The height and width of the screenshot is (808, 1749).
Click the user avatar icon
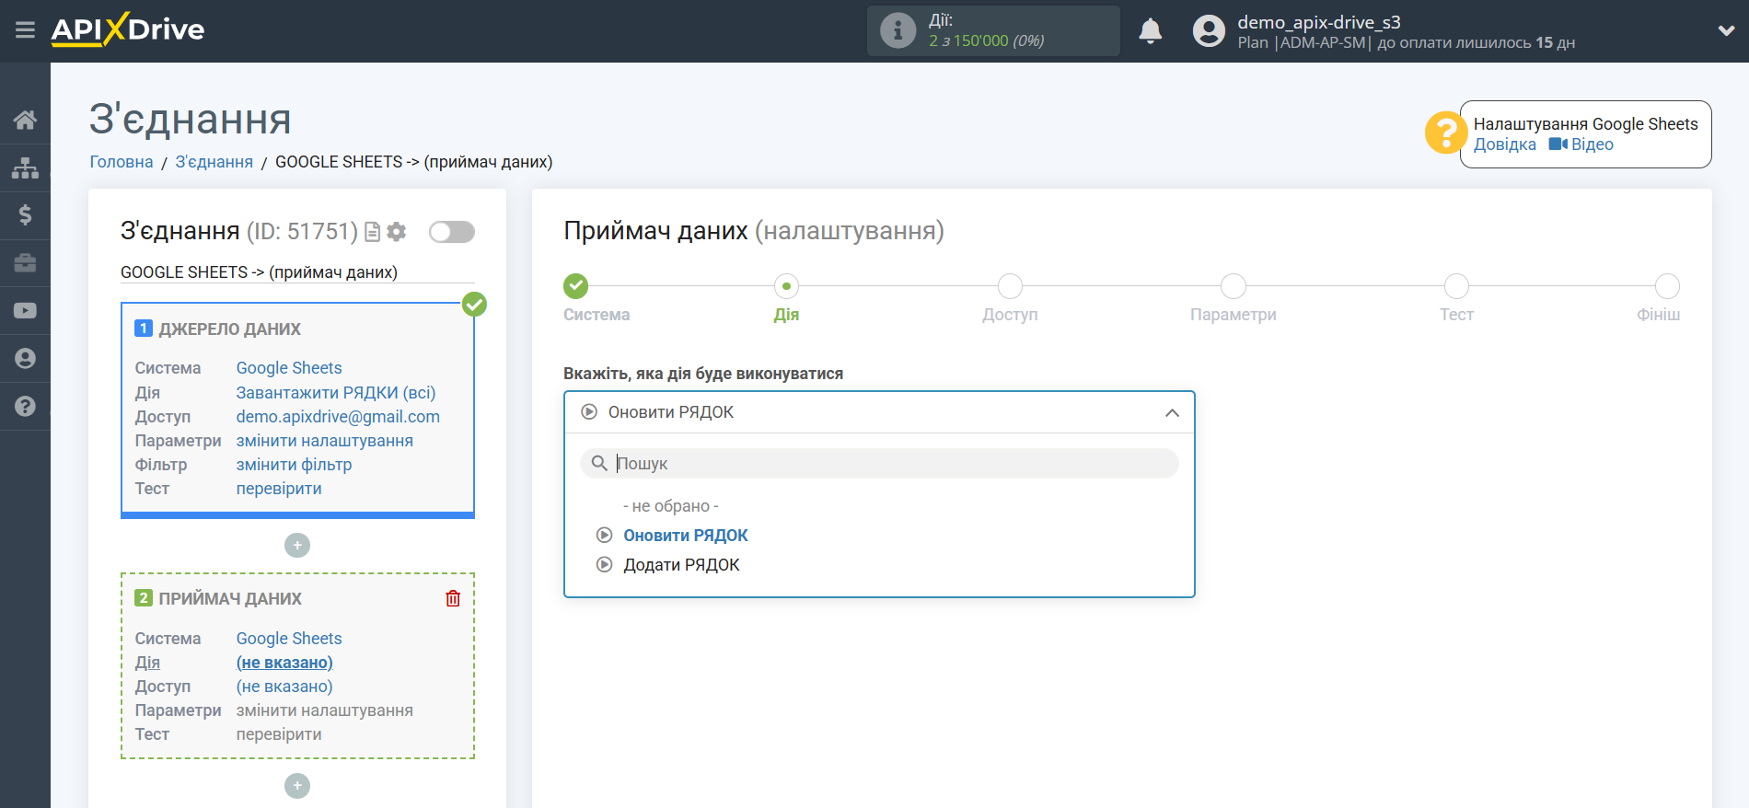pyautogui.click(x=1209, y=31)
